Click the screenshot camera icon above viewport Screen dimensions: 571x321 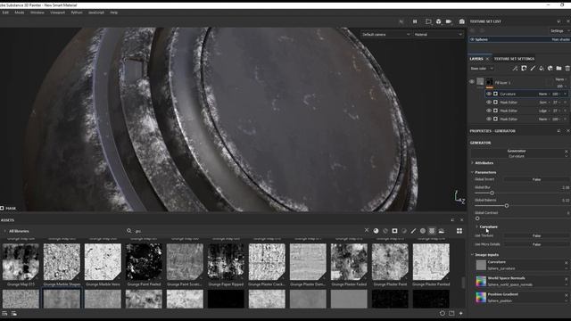[462, 21]
